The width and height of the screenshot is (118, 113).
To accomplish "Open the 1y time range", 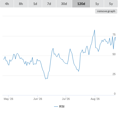I will point(97,4).
